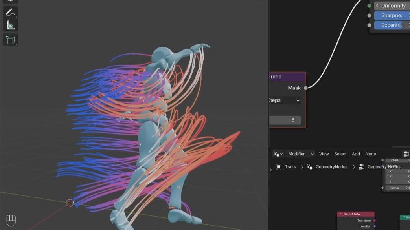Click the Trails object icon in the breadcrumb
Screen dimensions: 410x230
pyautogui.click(x=280, y=166)
